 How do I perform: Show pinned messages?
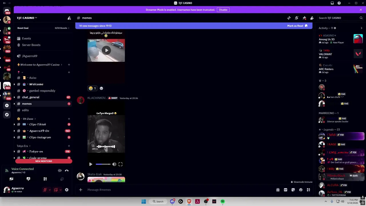tap(304, 18)
